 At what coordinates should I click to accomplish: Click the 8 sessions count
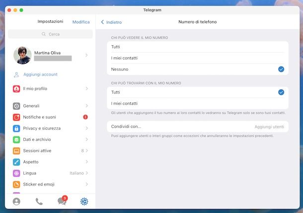click(x=82, y=151)
